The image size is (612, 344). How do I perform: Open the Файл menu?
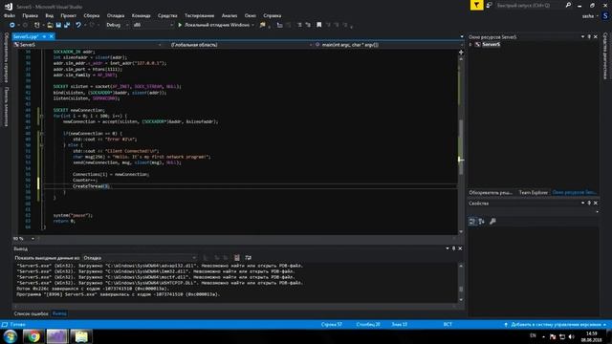tap(10, 15)
